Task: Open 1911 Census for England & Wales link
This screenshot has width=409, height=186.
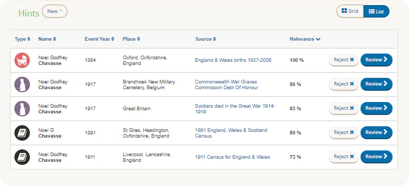Action: point(232,157)
